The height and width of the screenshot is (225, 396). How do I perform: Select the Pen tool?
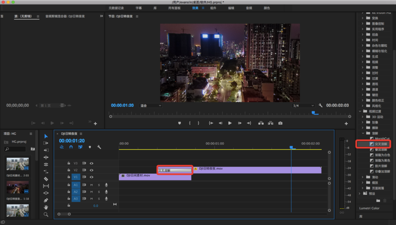point(46,200)
